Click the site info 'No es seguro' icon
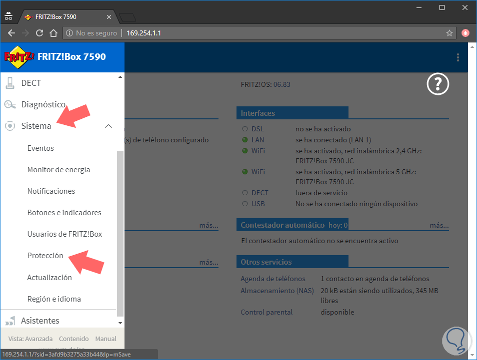Viewport: 477px width, 360px height. [x=69, y=33]
